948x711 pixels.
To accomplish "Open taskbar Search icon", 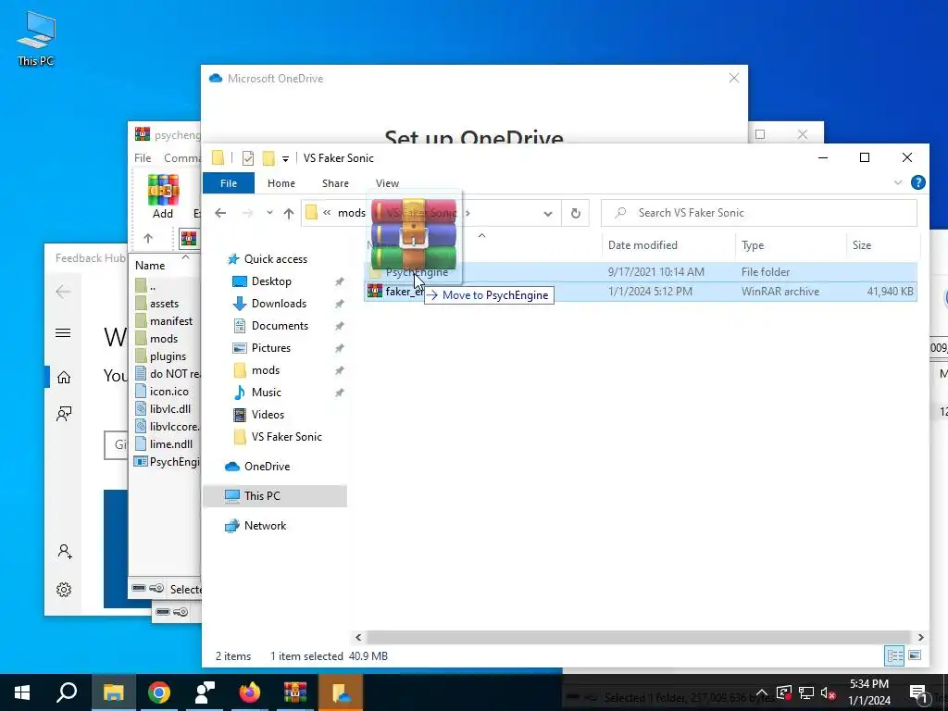I will (x=67, y=692).
